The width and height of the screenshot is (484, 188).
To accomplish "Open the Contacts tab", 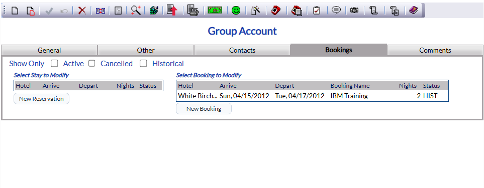I will pyautogui.click(x=242, y=50).
